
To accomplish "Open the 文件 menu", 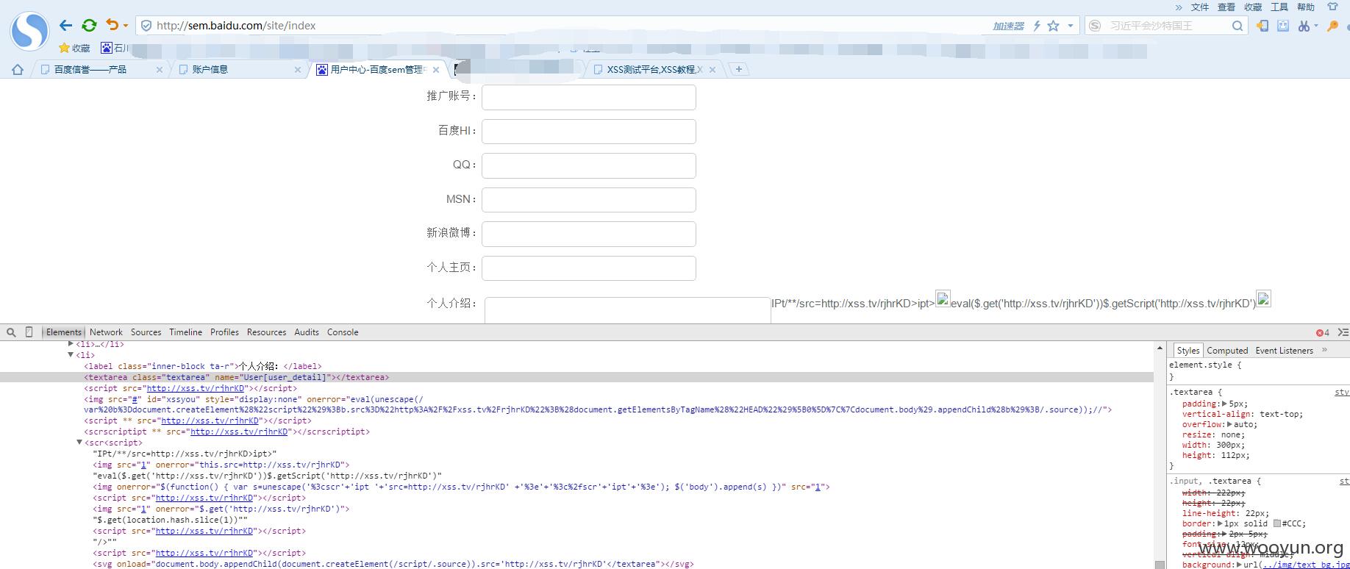I will [1200, 7].
